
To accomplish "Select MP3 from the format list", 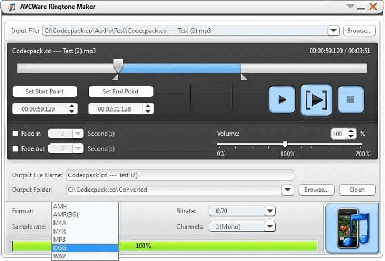I will pyautogui.click(x=59, y=240).
